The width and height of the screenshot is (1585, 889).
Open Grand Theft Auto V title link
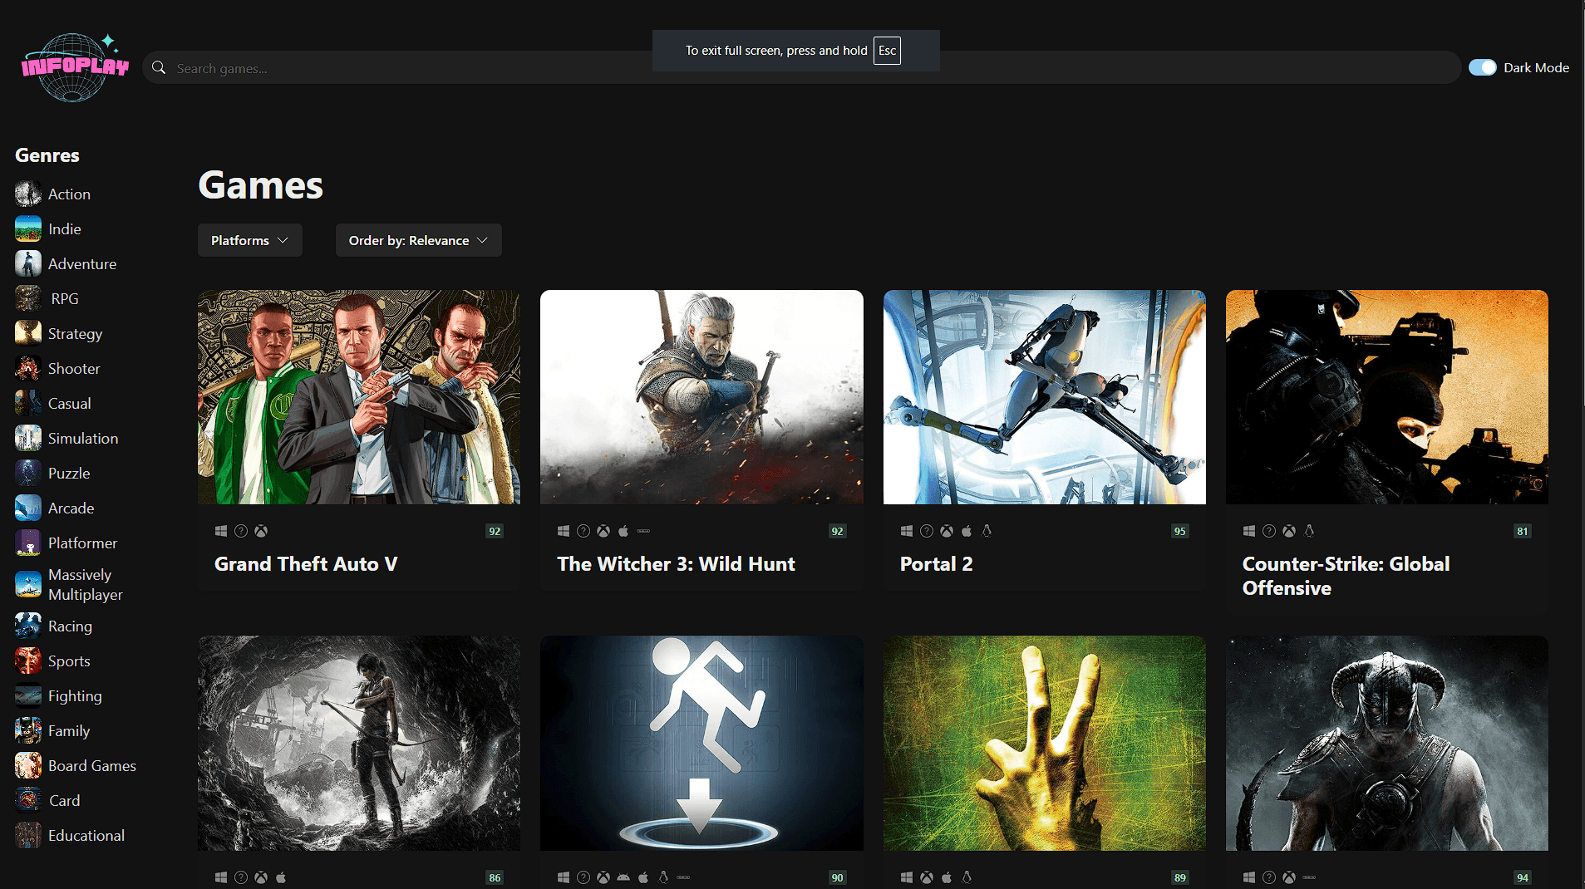click(306, 563)
